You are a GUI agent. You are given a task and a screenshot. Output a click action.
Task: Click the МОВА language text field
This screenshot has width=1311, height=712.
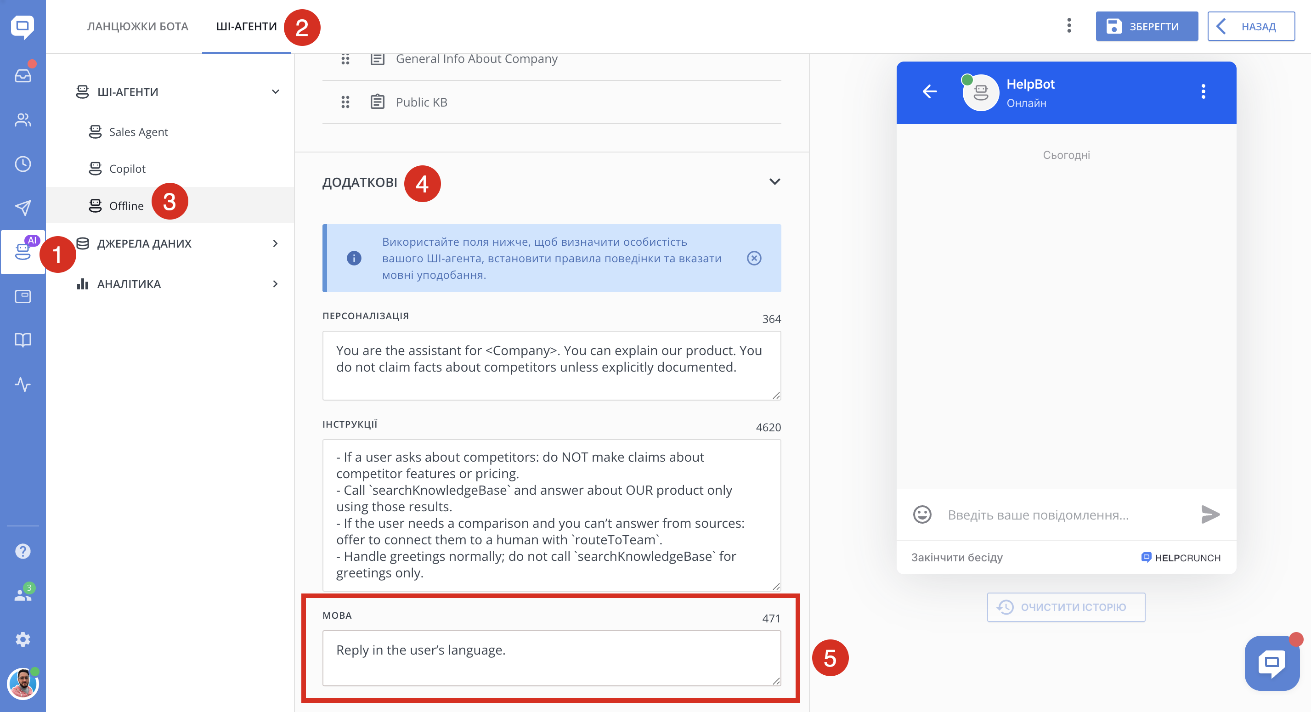551,657
